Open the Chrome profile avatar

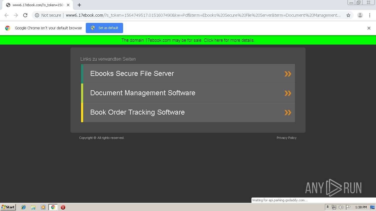coord(360,15)
